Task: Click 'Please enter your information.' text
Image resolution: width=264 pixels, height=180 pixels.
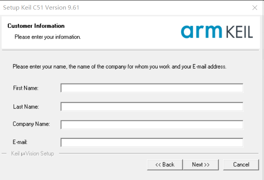Action: click(x=48, y=37)
